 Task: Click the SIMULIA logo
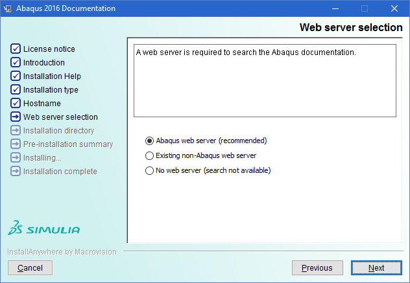(x=43, y=228)
